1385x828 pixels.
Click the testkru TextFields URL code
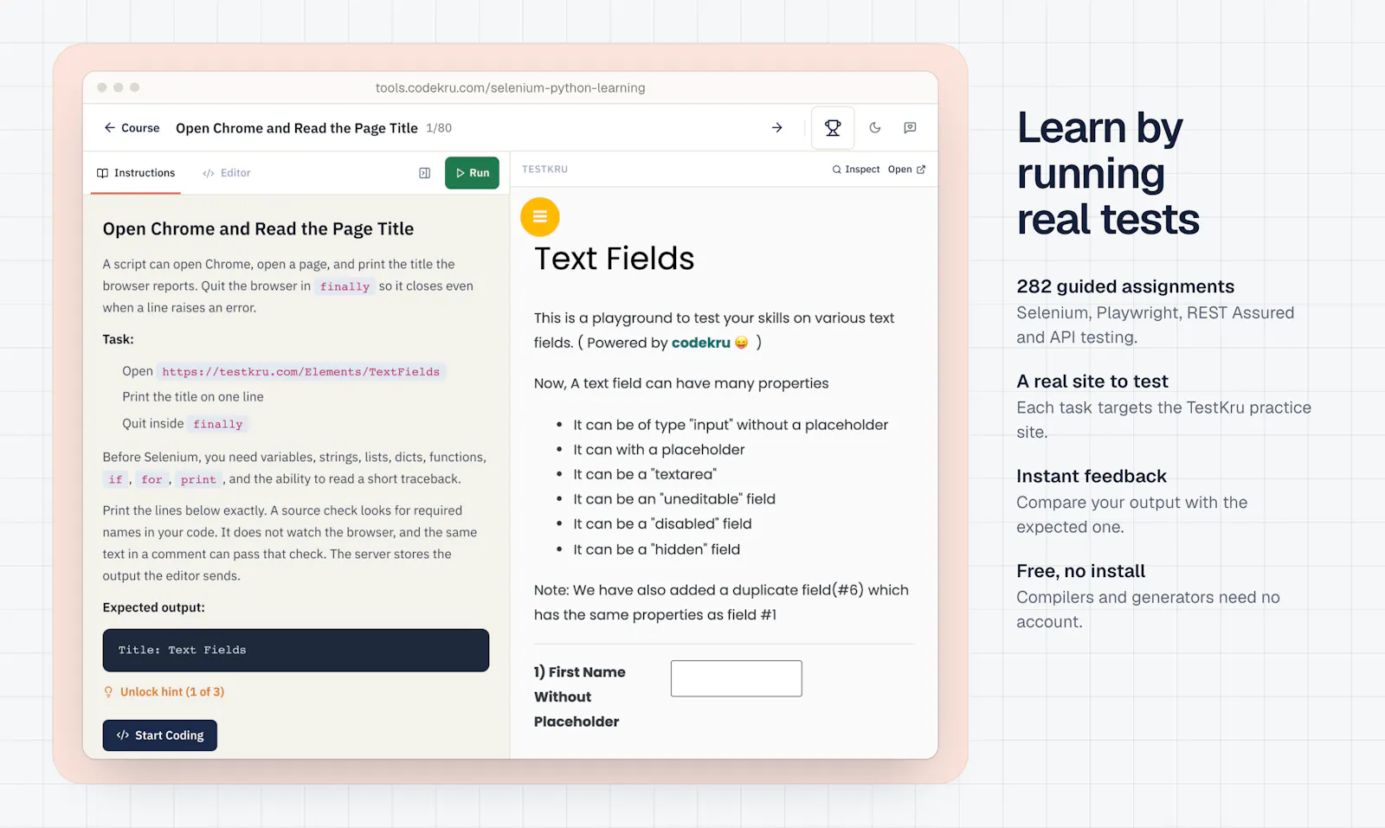pos(301,372)
